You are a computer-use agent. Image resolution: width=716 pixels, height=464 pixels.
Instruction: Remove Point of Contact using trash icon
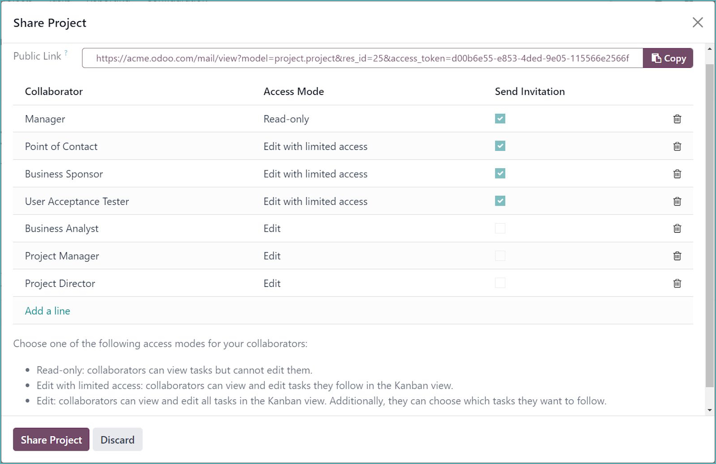pos(677,146)
